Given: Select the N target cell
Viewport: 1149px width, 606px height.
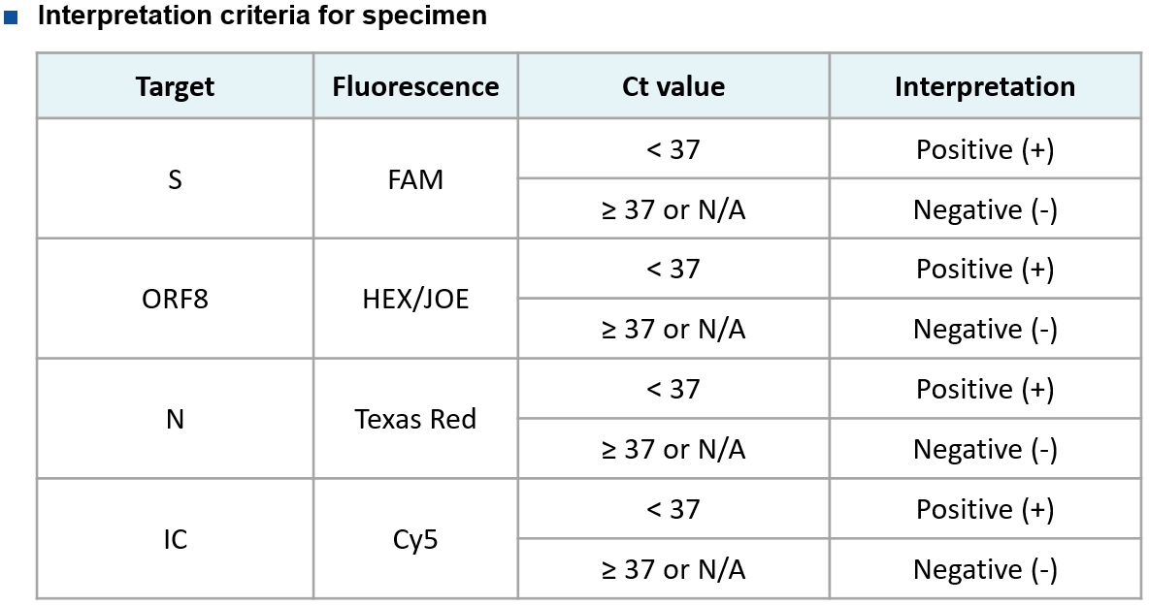Looking at the screenshot, I should click(175, 419).
